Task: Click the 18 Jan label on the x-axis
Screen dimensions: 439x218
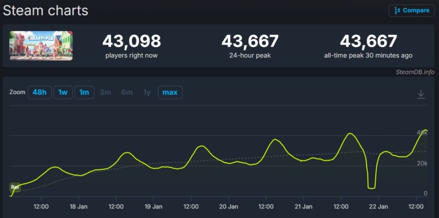Action: tap(78, 206)
